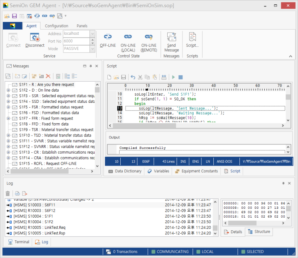Open the Address dropdown
298x258 pixels.
(x=92, y=34)
